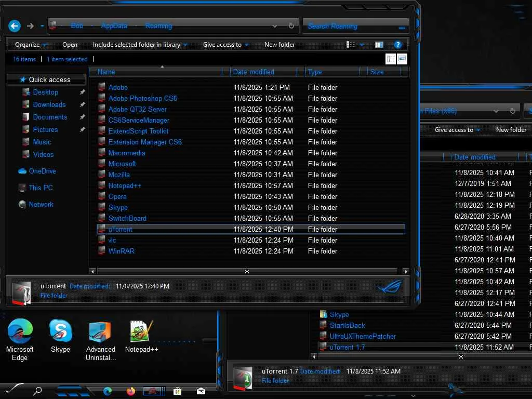Open the Mail taskbar icon
532x399 pixels.
[201, 391]
